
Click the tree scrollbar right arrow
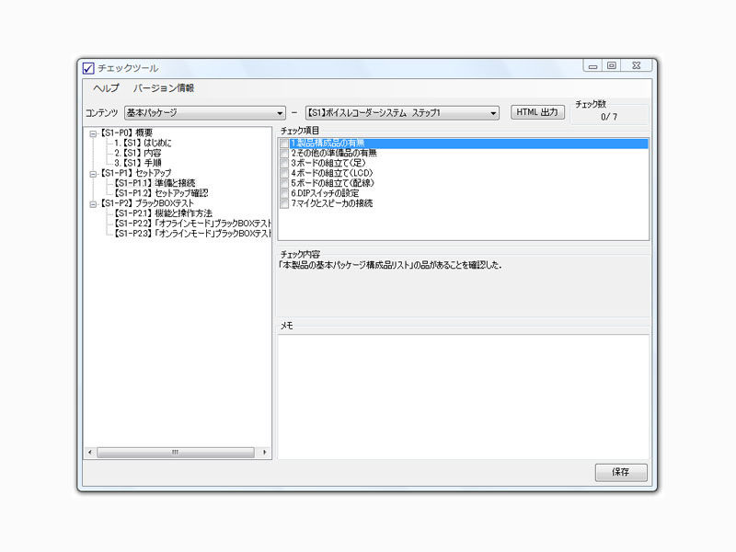click(x=265, y=453)
